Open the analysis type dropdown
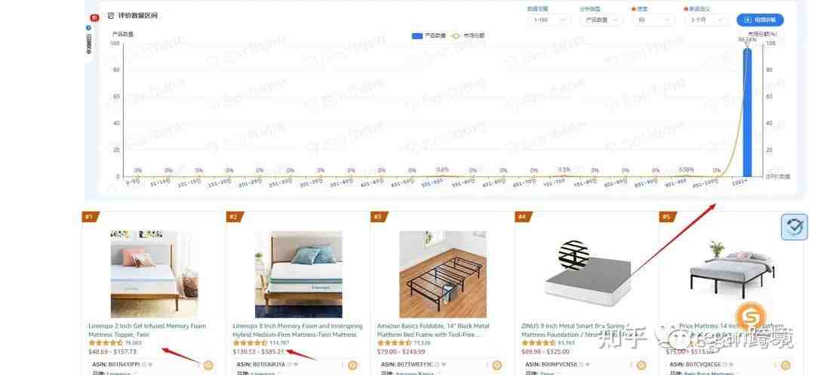 click(x=601, y=20)
